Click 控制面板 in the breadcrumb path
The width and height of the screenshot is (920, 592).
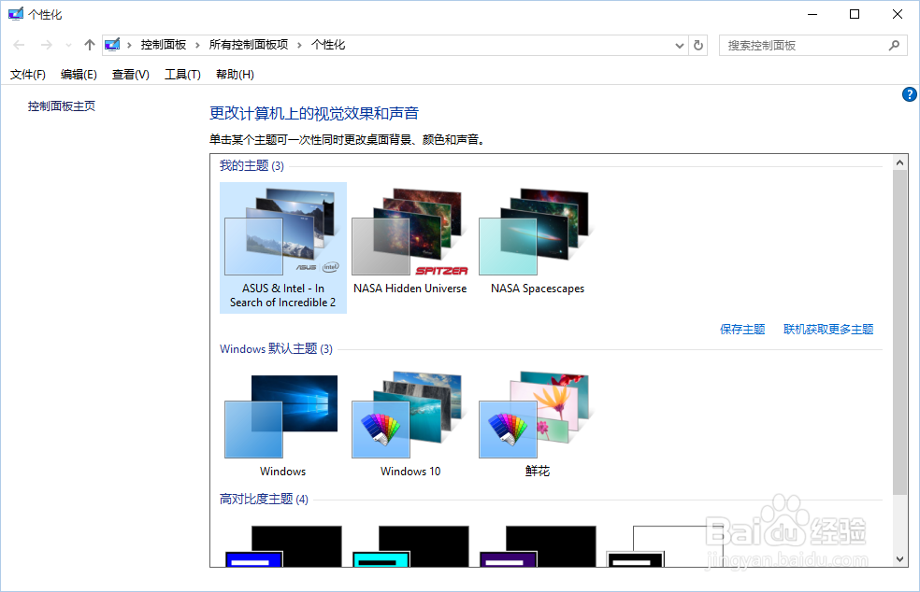click(163, 45)
